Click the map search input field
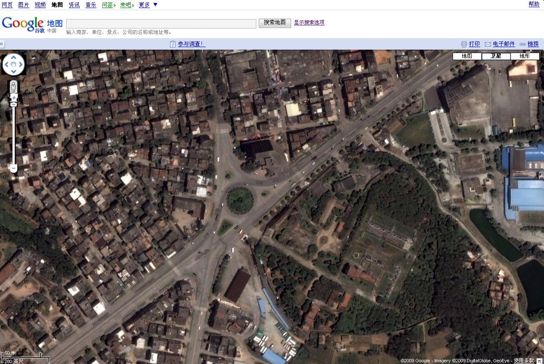The height and width of the screenshot is (364, 544). coord(161,23)
